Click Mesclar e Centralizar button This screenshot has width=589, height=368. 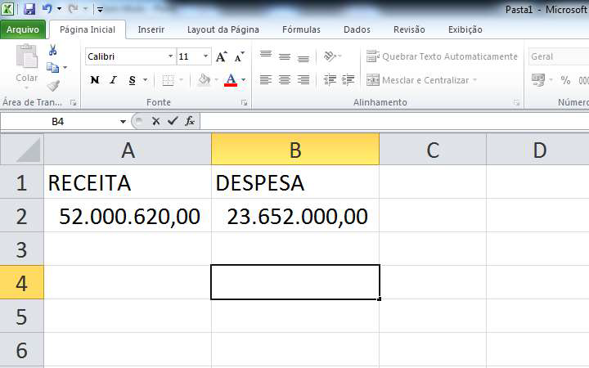(417, 80)
